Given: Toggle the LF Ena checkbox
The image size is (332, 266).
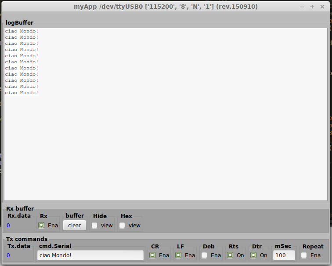Looking at the screenshot, I should (178, 255).
